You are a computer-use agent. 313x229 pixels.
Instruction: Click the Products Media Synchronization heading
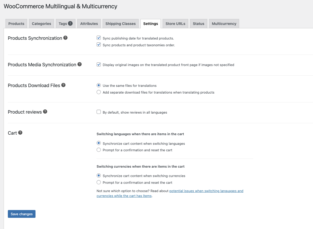[42, 65]
